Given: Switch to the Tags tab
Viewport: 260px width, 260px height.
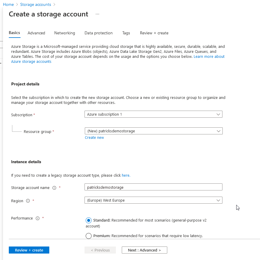Looking at the screenshot, I should tap(126, 33).
